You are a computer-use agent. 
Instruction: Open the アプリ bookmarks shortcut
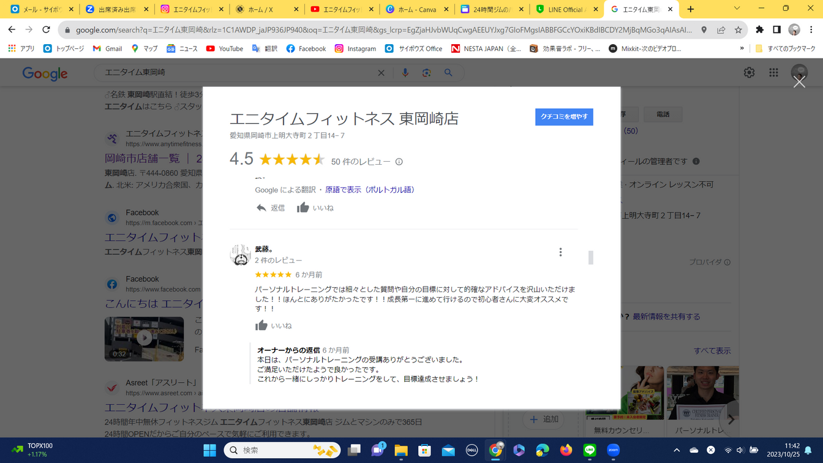[21, 48]
